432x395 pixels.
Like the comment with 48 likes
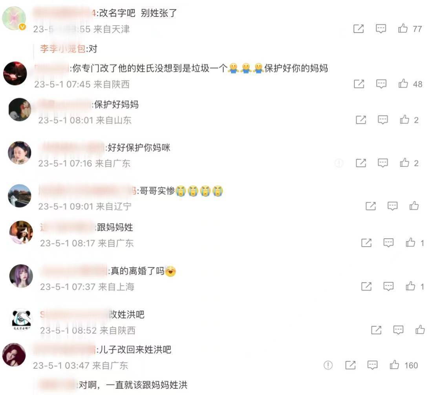tap(403, 84)
